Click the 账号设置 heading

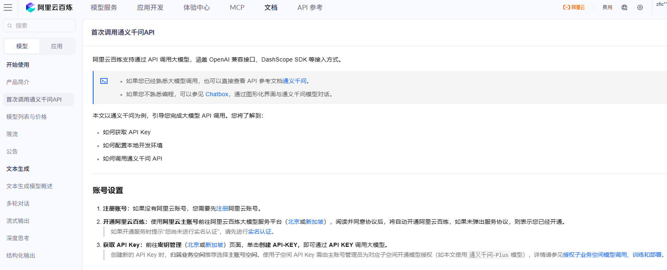pos(108,190)
